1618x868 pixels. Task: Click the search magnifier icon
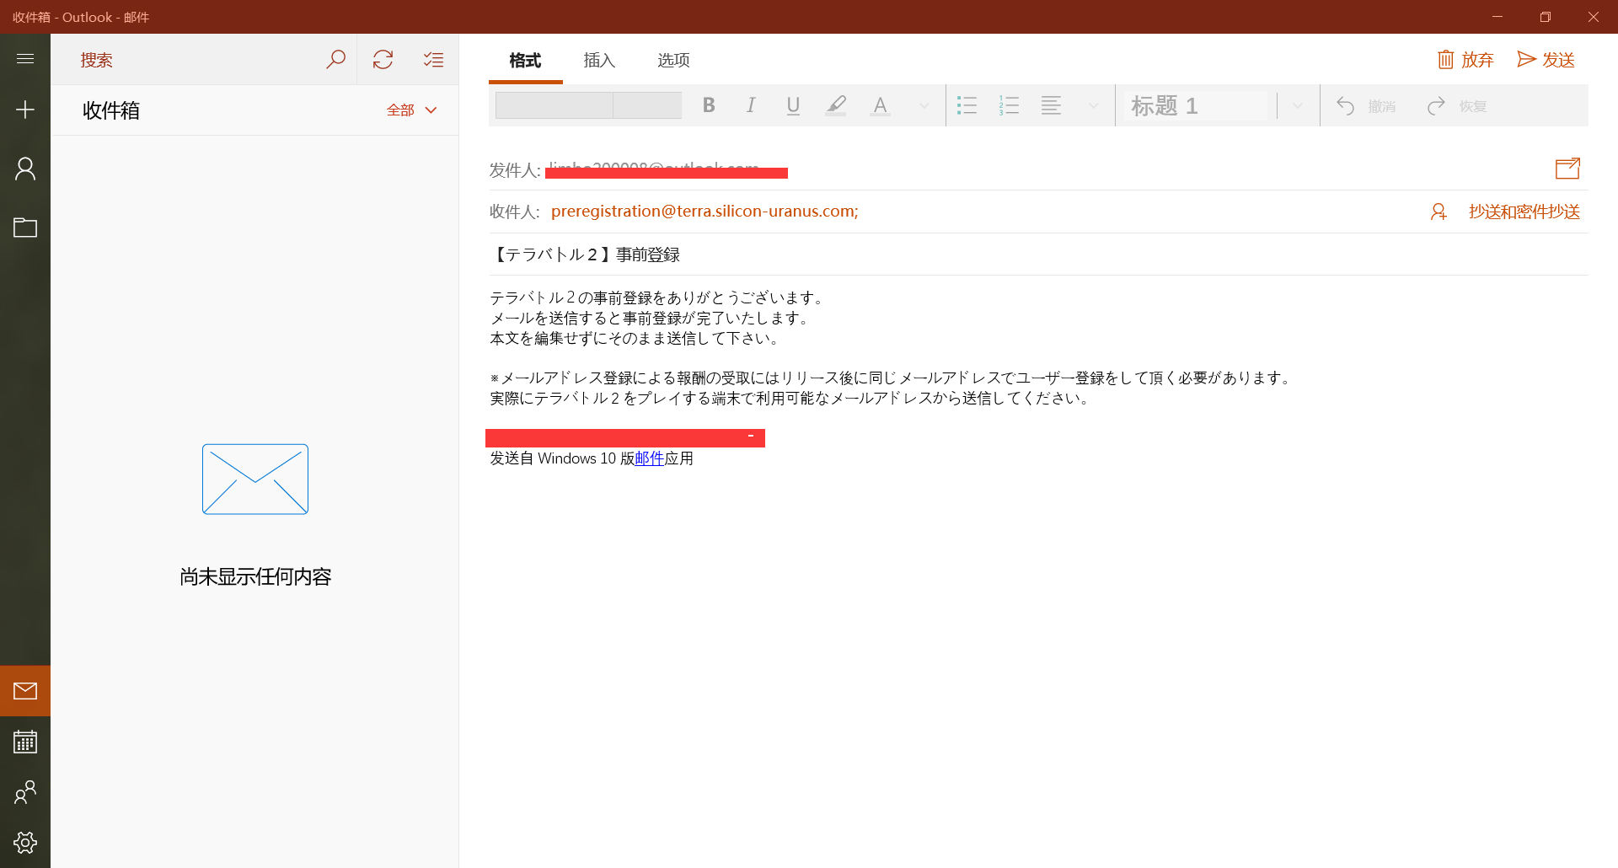click(x=335, y=59)
